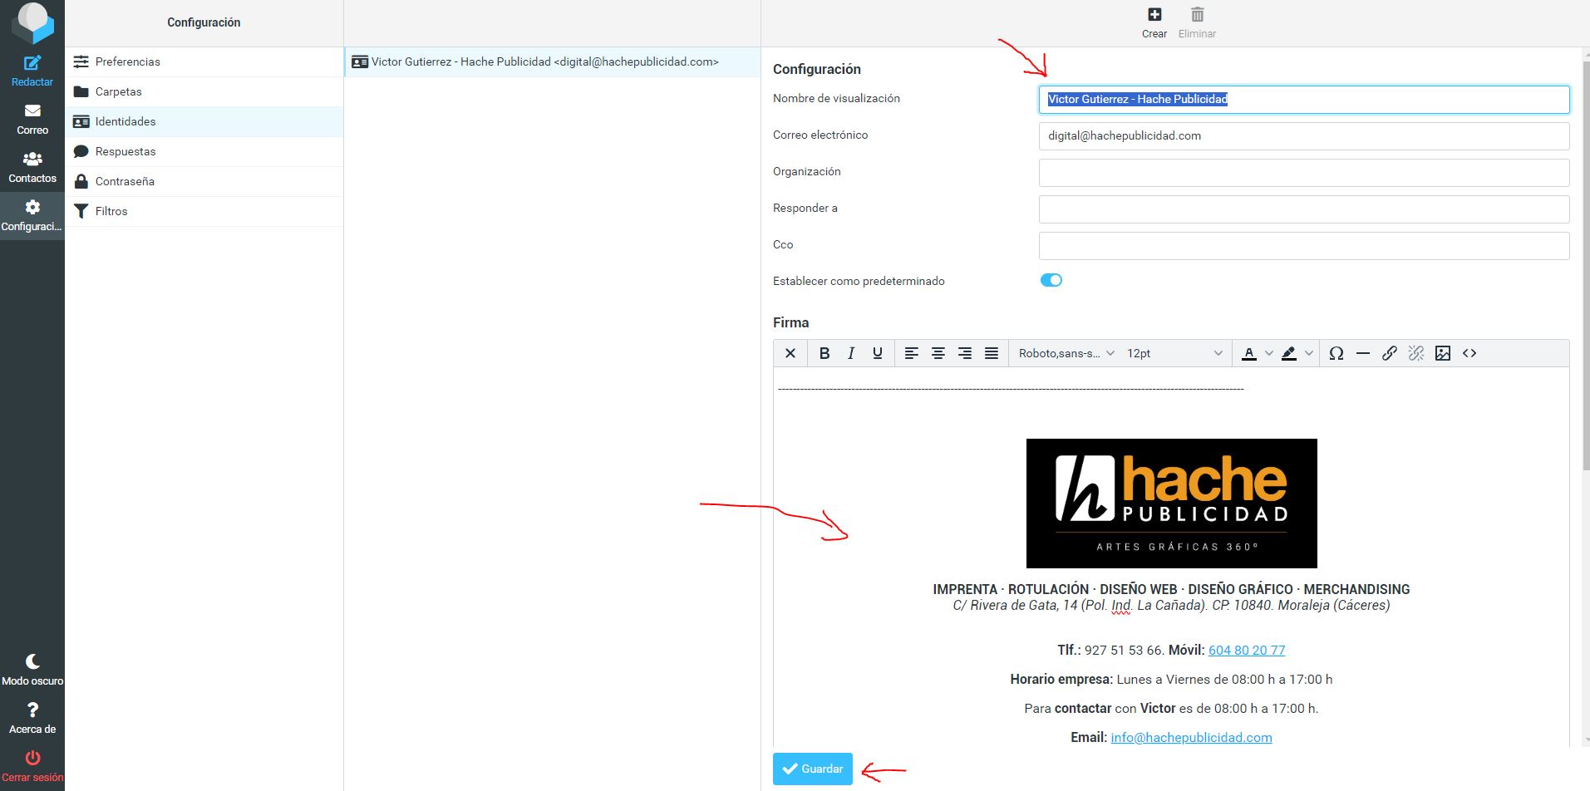Open Respuestas settings
Screen dimensions: 1590x791
click(x=204, y=152)
